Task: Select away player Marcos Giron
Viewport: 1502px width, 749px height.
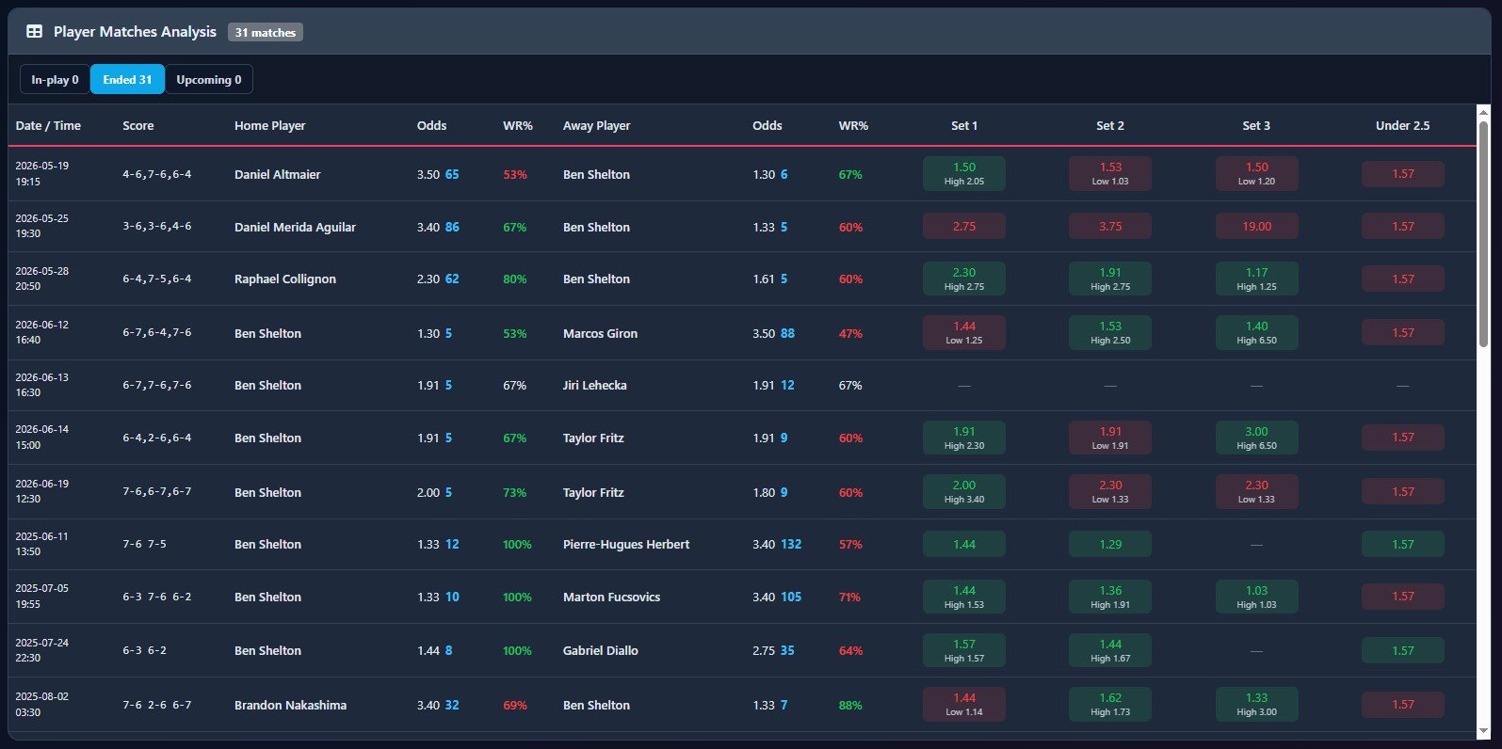Action: tap(601, 334)
